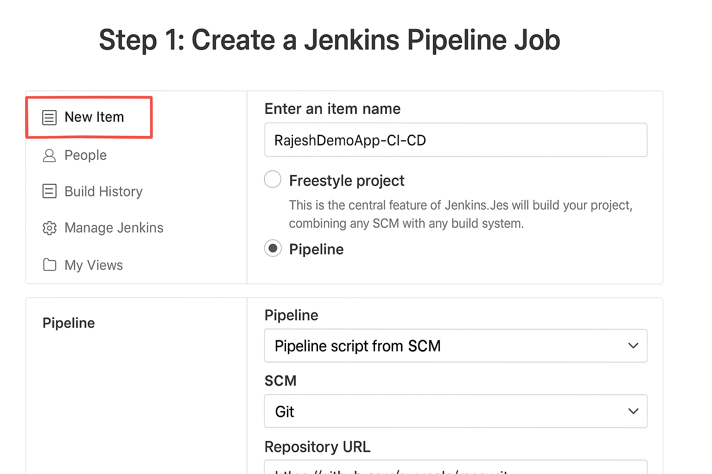
Task: Click the chevron on Pipeline definition dropdown
Action: [x=633, y=346]
